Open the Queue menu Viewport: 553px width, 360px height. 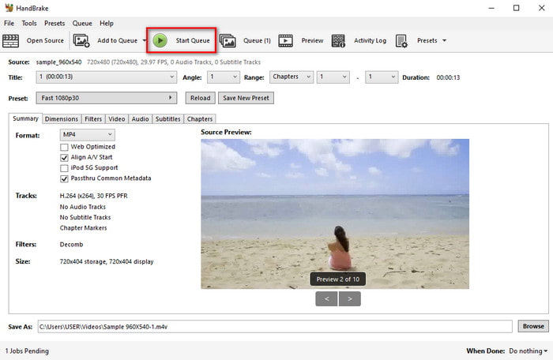point(82,23)
